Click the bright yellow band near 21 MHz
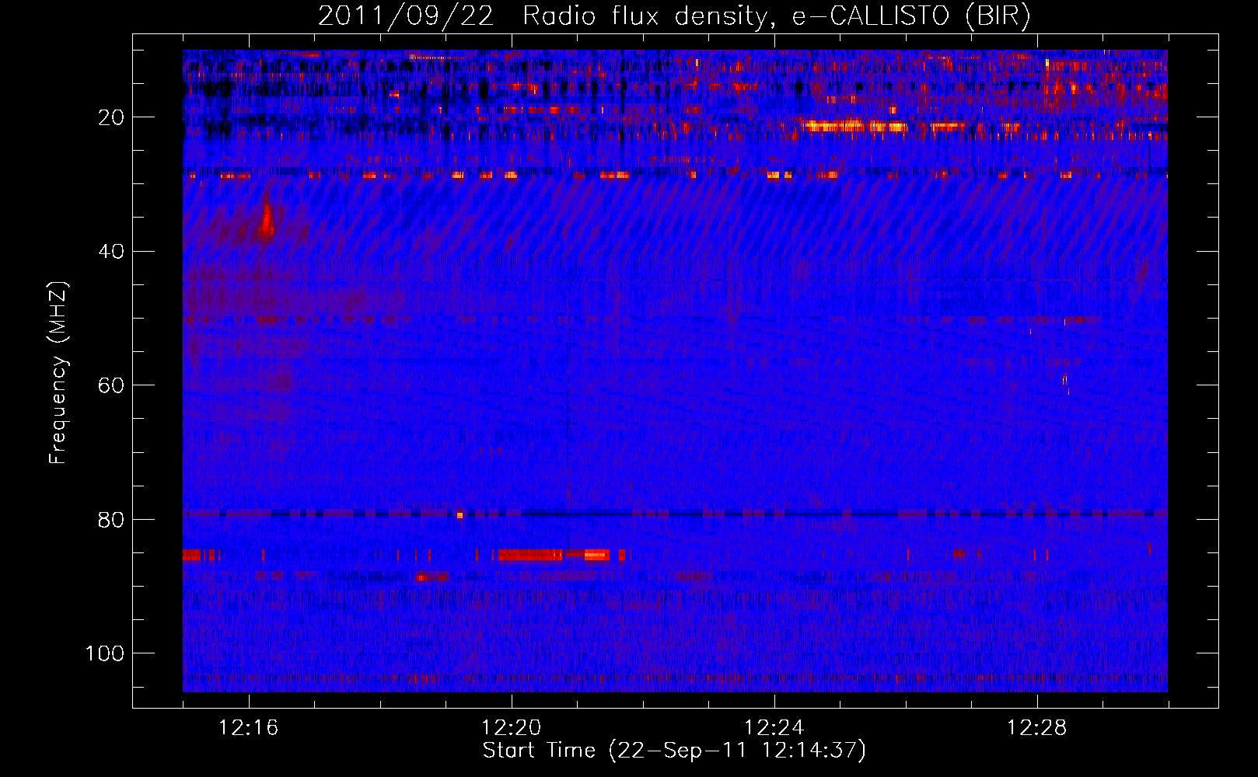This screenshot has height=777, width=1258. pos(855,126)
